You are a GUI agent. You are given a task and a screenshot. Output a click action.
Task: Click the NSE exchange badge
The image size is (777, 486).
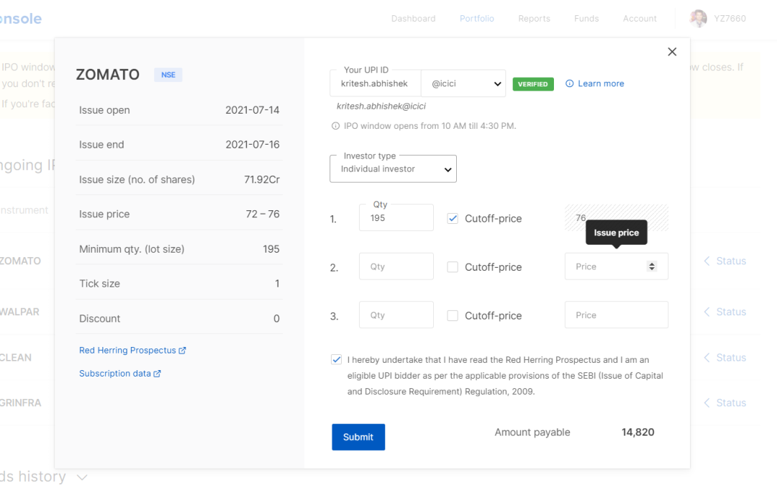[x=168, y=75]
